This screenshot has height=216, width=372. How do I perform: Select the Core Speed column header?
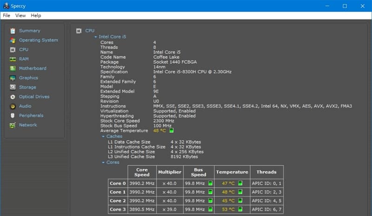142,172
